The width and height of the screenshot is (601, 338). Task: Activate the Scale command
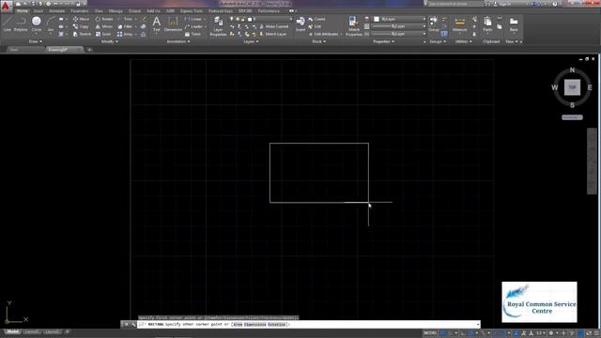pos(103,34)
